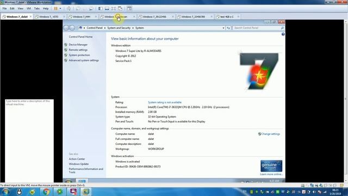Enter full screen mode
Image resolution: width=348 pixels, height=196 pixels.
coord(114,9)
